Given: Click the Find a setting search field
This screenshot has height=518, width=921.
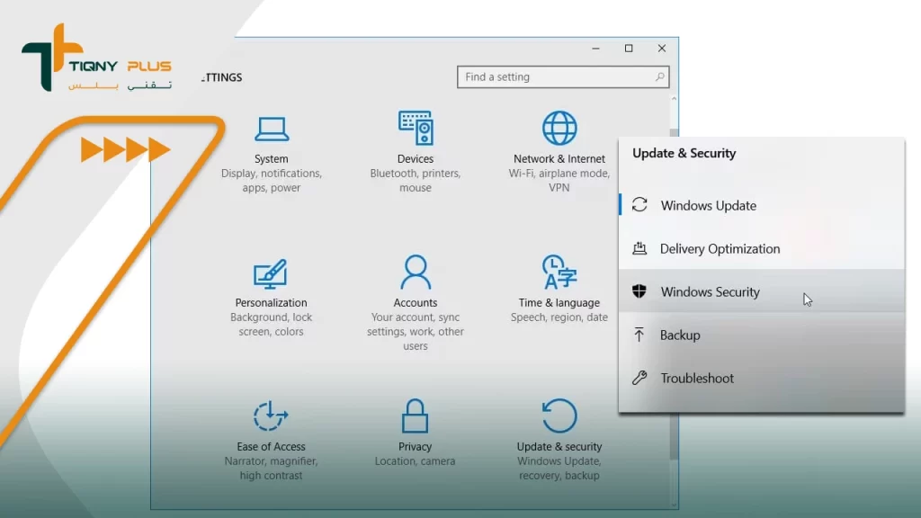Looking at the screenshot, I should pyautogui.click(x=563, y=77).
